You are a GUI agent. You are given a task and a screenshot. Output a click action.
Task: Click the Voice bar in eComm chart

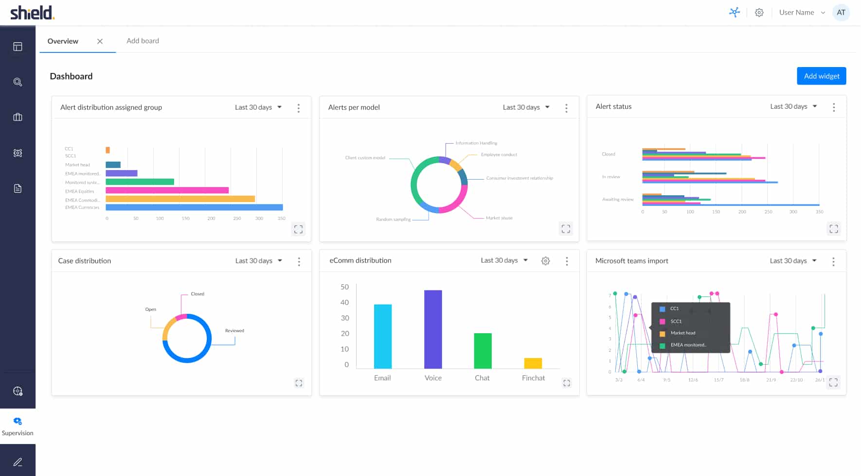point(433,329)
